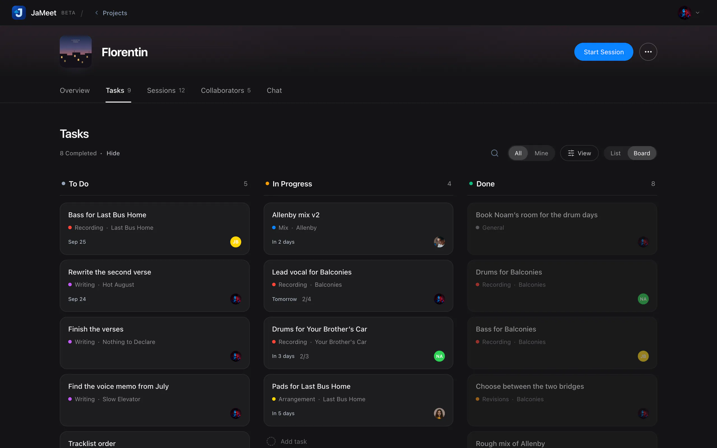
Task: Open the Sessions tab
Action: 166,90
